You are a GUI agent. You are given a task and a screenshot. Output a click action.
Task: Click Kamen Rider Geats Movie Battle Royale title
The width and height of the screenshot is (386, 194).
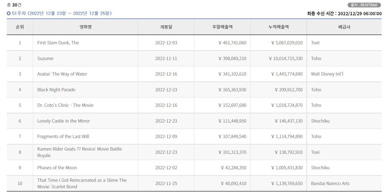pyautogui.click(x=79, y=152)
